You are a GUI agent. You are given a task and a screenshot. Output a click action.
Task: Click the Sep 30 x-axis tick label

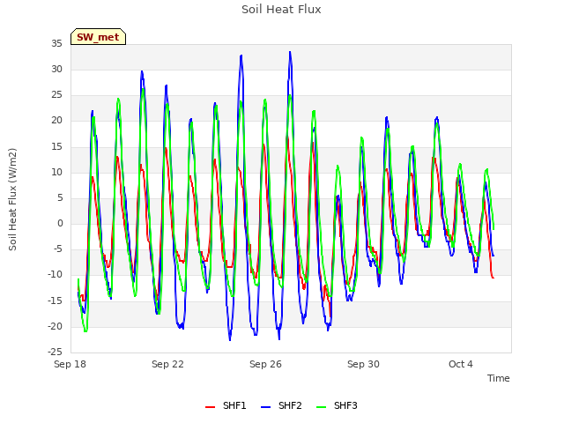[x=363, y=364]
